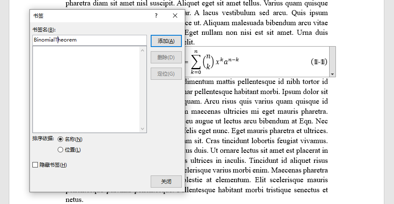Click into the 书签名 bookmark name field
The image size is (394, 204).
tap(90, 40)
